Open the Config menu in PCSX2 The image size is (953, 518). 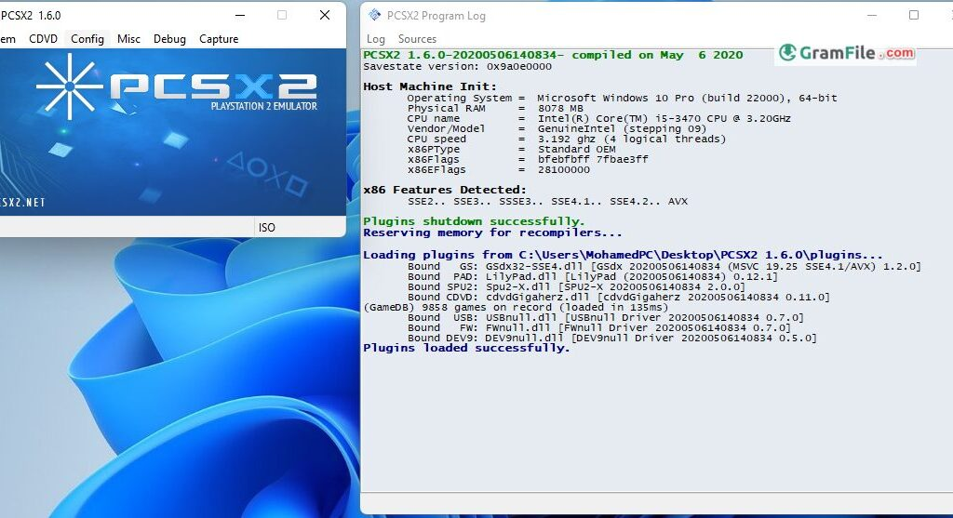[87, 39]
